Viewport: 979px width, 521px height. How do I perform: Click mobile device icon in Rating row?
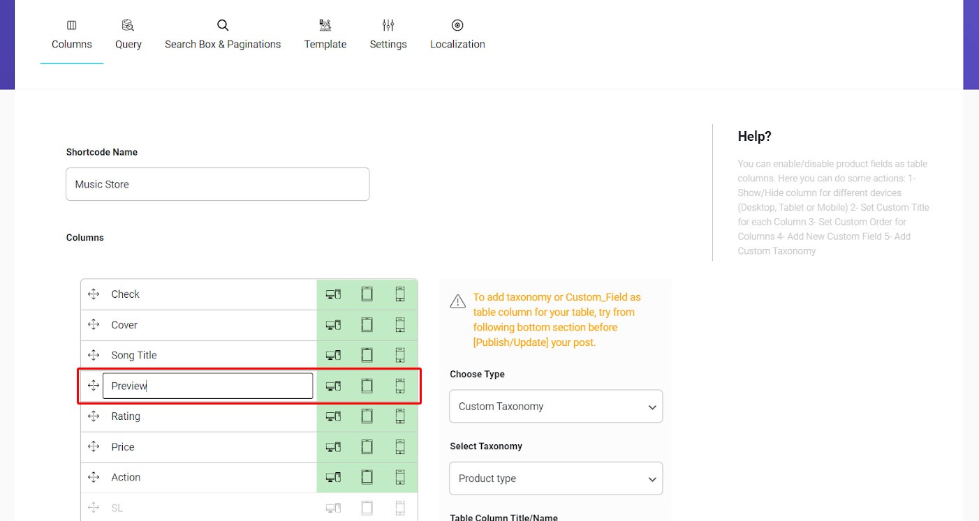pos(400,416)
